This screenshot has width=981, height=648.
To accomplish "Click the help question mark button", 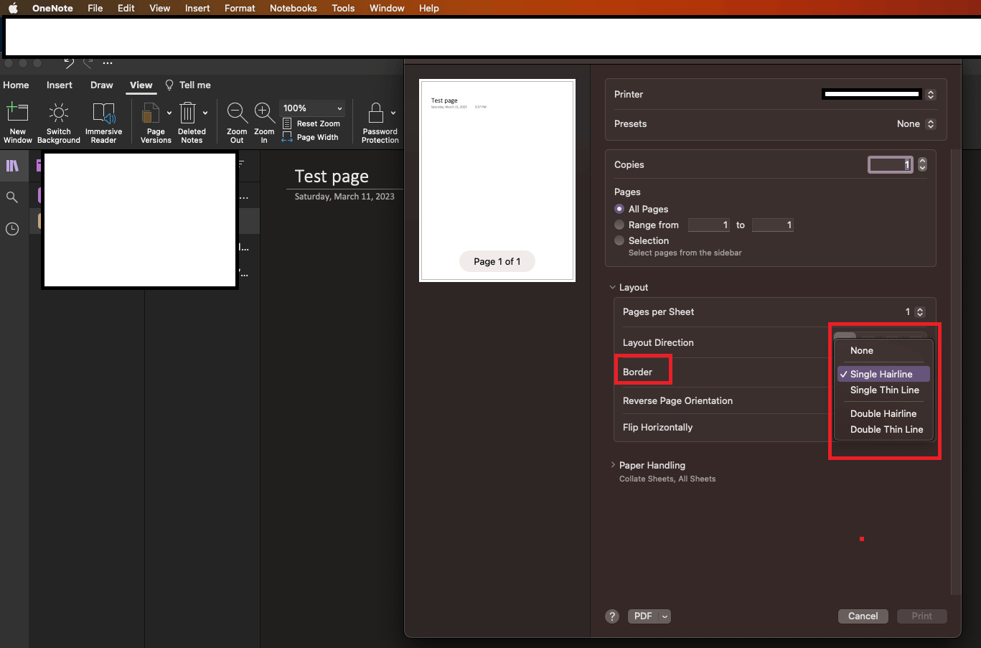I will (x=612, y=616).
